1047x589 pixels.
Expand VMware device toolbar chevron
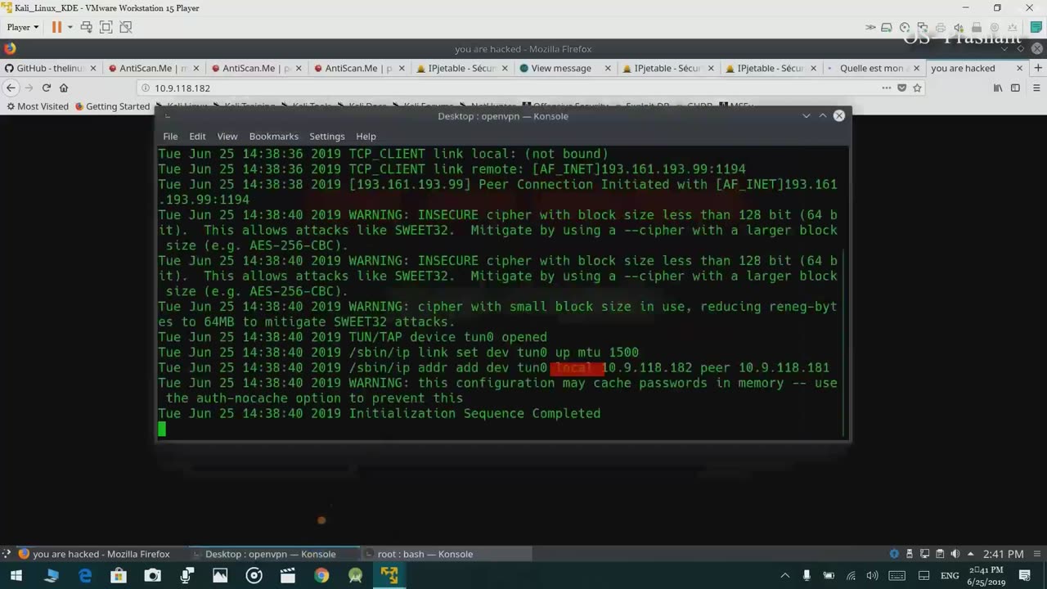click(x=870, y=27)
